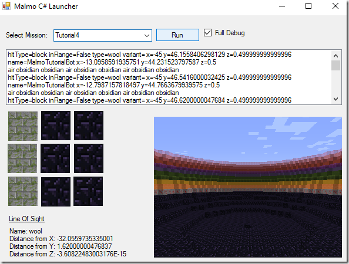This screenshot has height=264, width=349.
Task: Click the middle-right obsidian tile
Action: point(89,158)
